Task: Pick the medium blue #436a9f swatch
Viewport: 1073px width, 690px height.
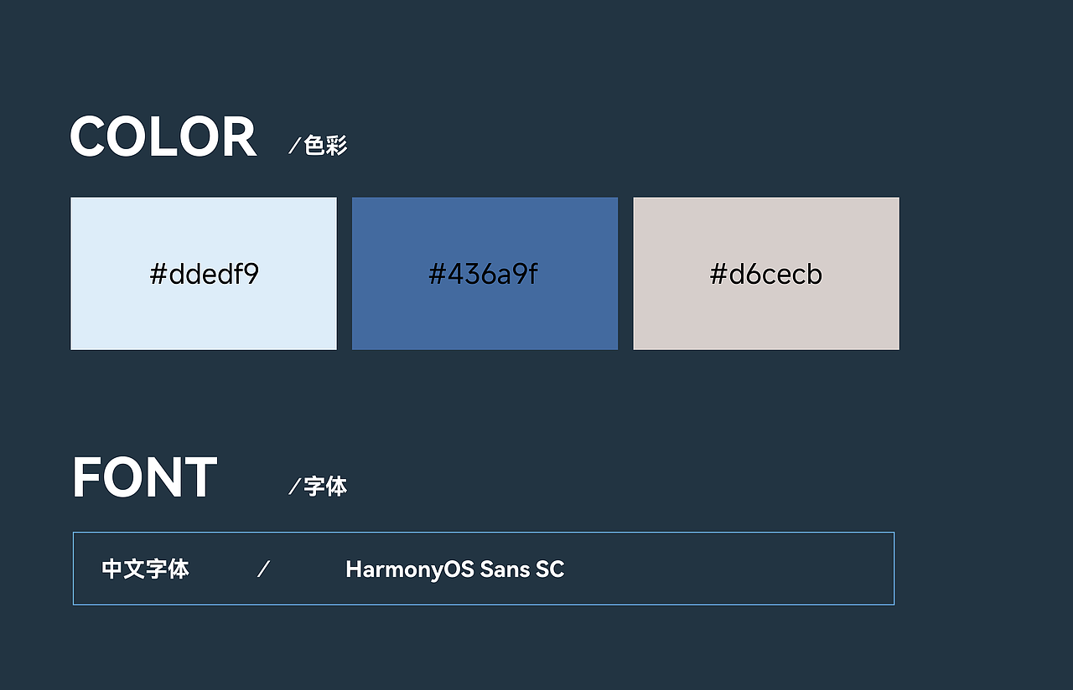Action: tap(485, 274)
